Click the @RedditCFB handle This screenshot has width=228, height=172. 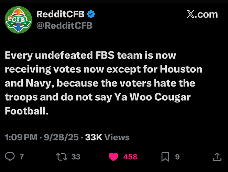coord(64,25)
